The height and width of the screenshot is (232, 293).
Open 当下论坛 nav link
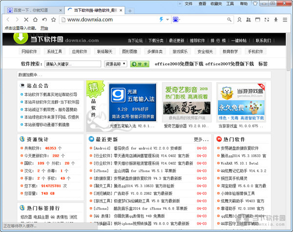pos(135,41)
